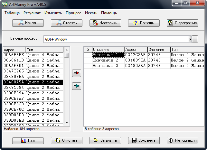This screenshot has height=150, width=207.
Task: Clear the table with Очистить
Action: (x=67, y=140)
